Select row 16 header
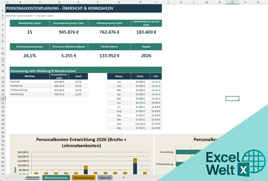Screen dimensions: 268x181 click(3, 82)
